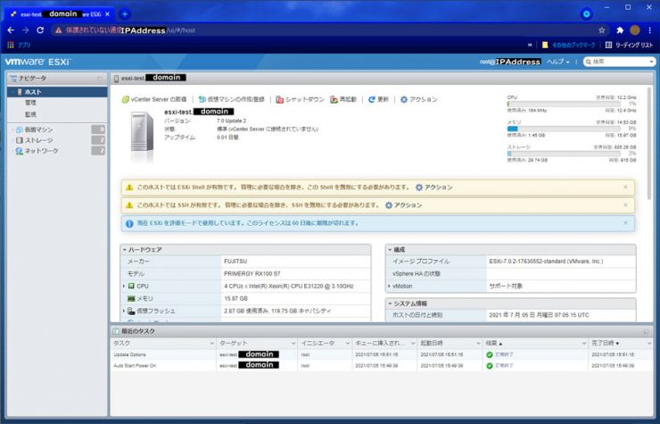Viewport: 660px width, 424px height.
Task: Click the browser forward arrow
Action: [25, 30]
